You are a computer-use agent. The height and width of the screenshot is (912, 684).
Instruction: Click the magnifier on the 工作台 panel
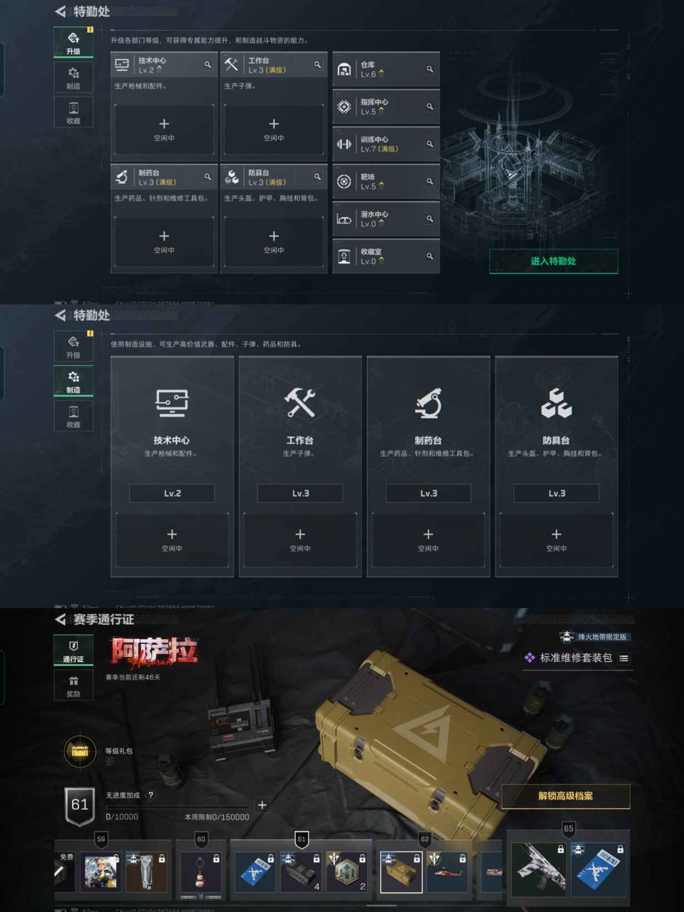click(x=317, y=65)
